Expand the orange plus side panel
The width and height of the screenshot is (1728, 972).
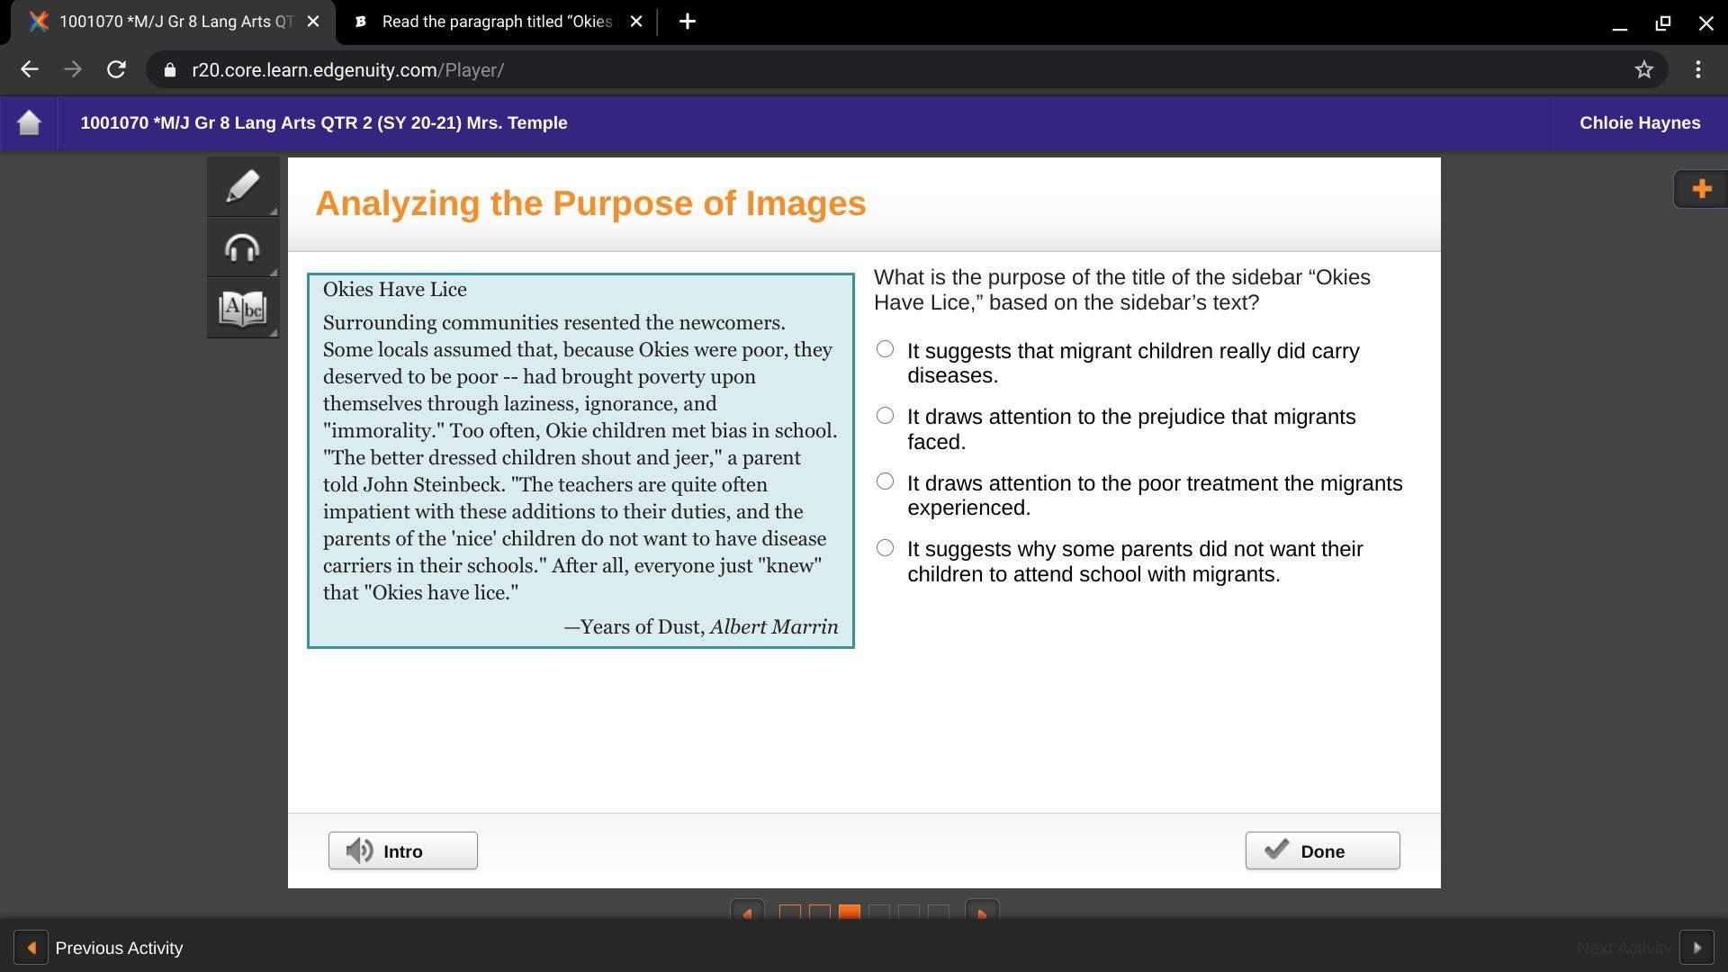click(1701, 189)
